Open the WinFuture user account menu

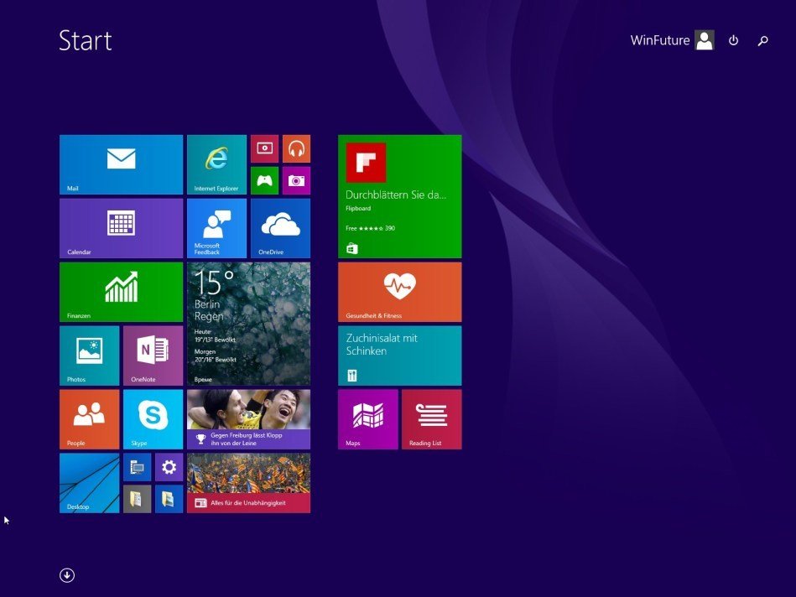pos(671,40)
